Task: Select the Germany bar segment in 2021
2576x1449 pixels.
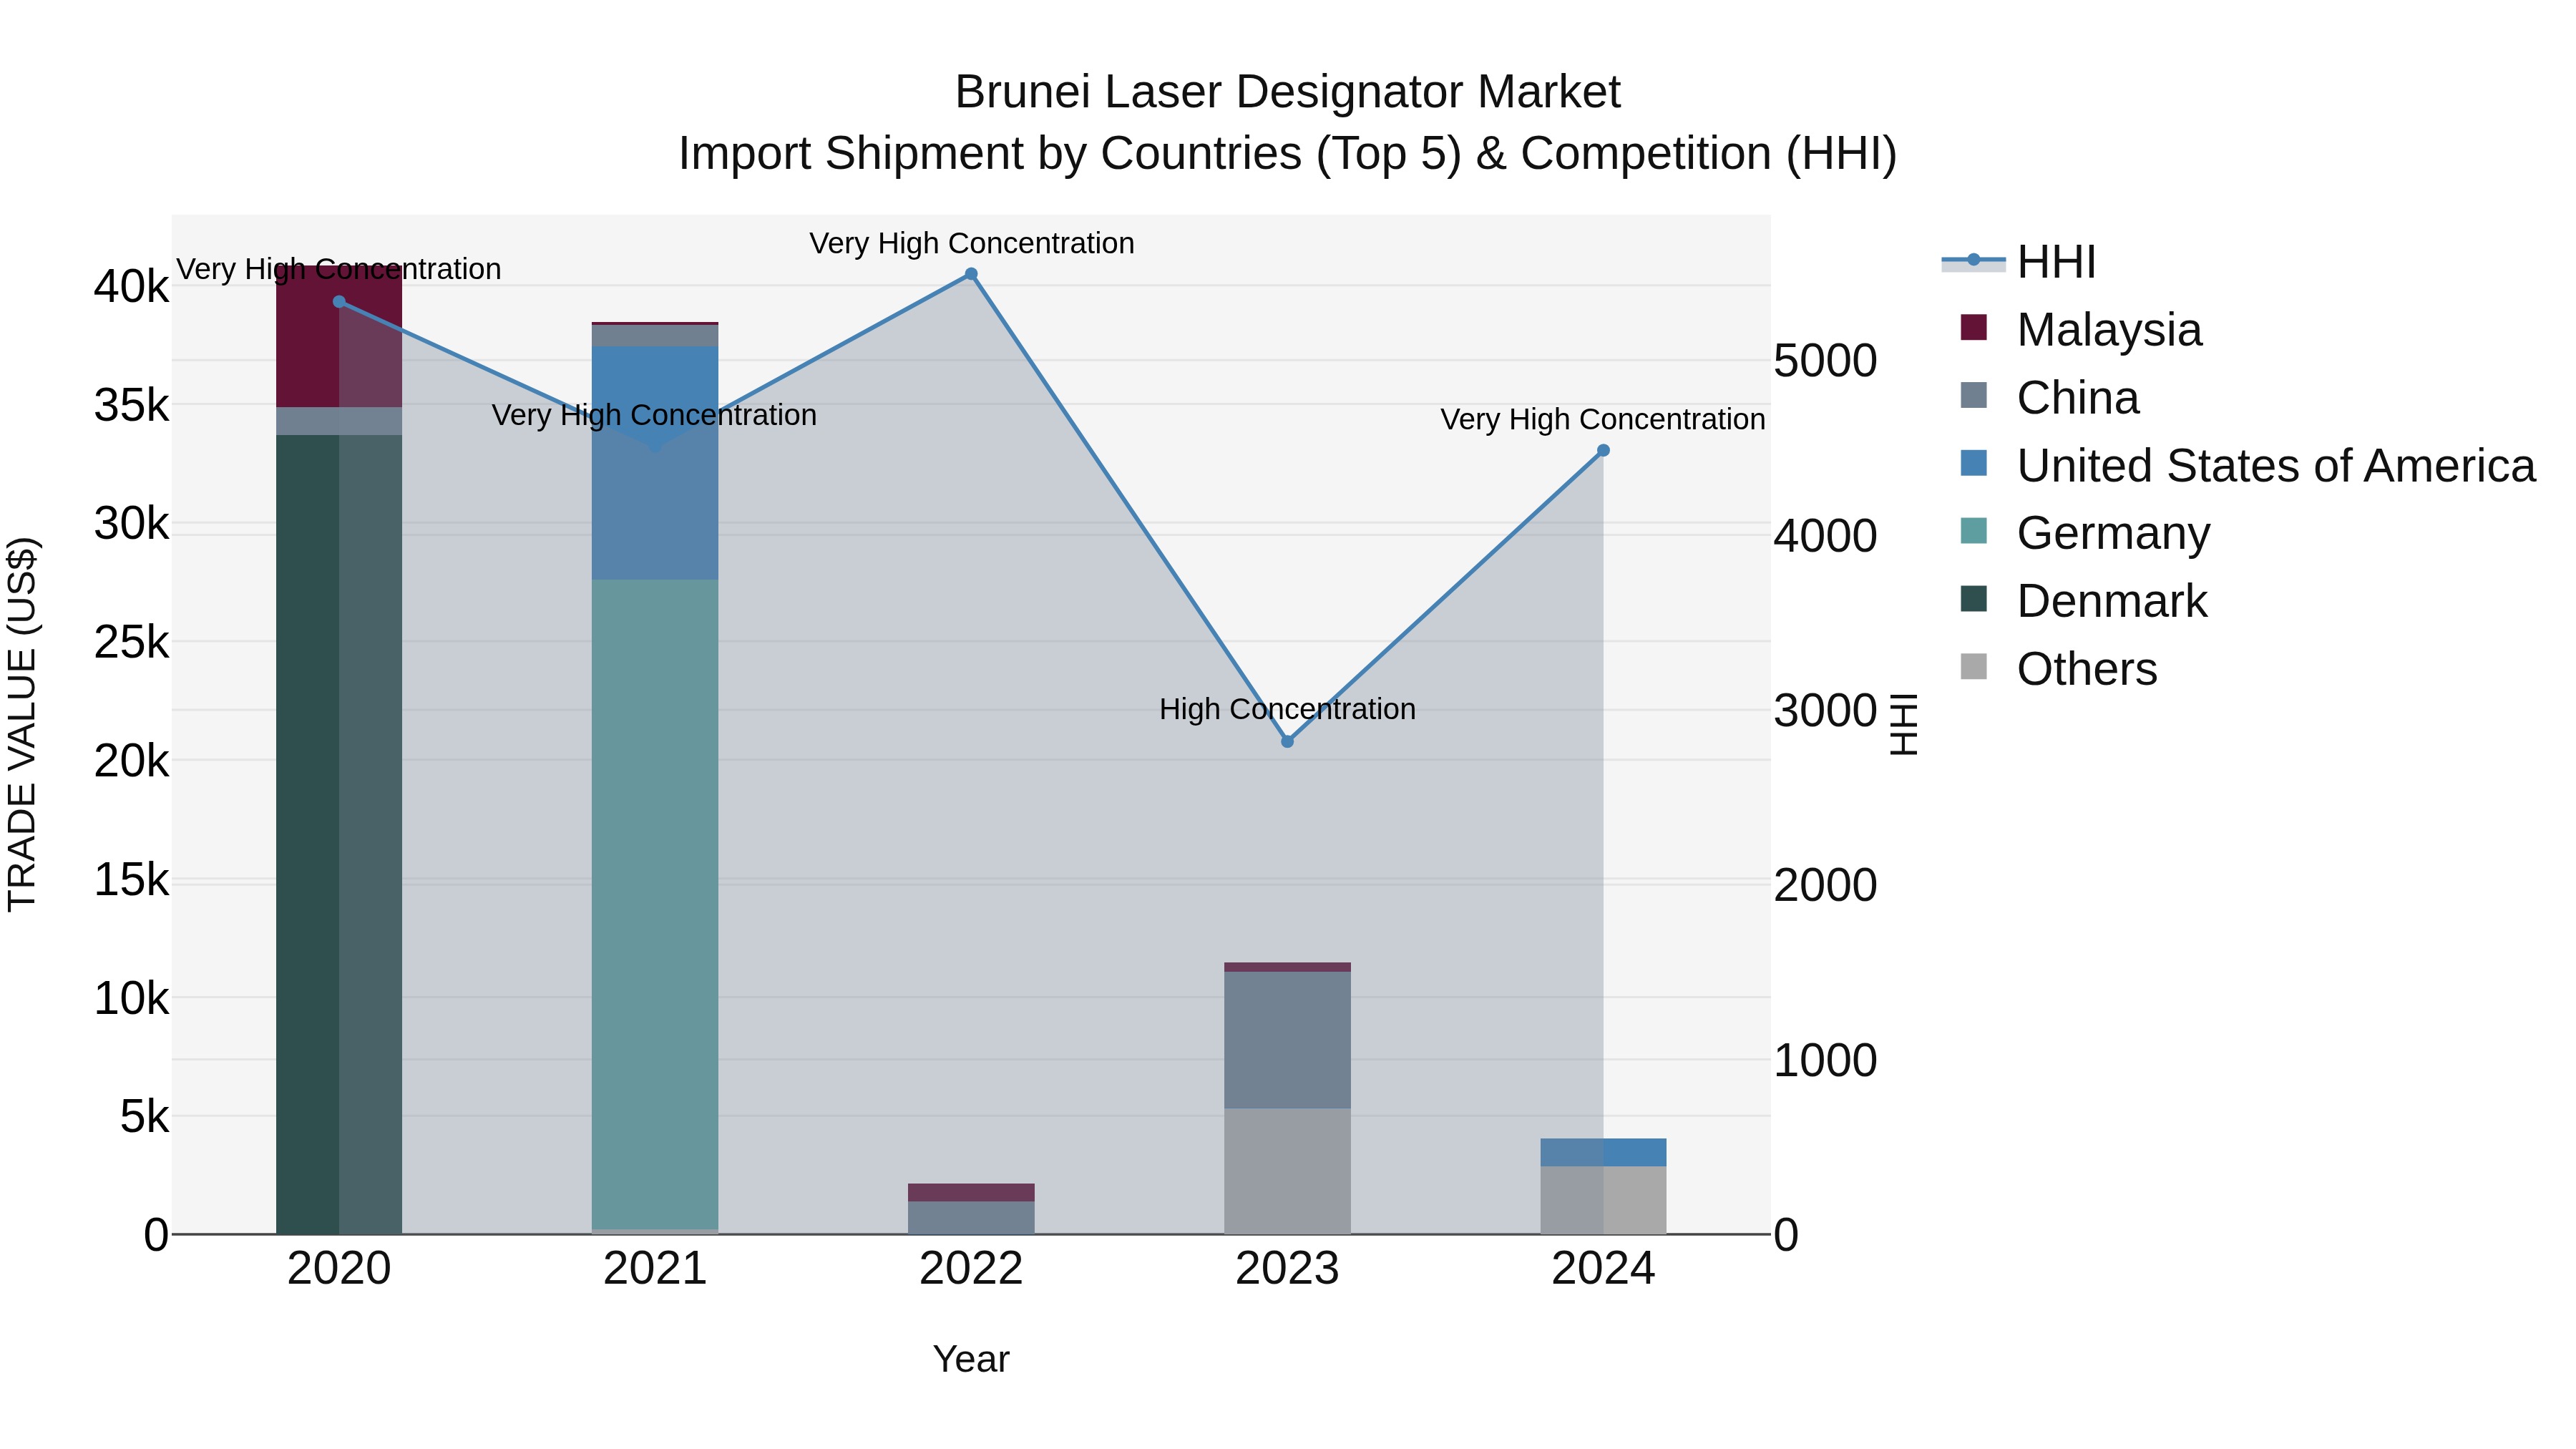Action: click(655, 904)
